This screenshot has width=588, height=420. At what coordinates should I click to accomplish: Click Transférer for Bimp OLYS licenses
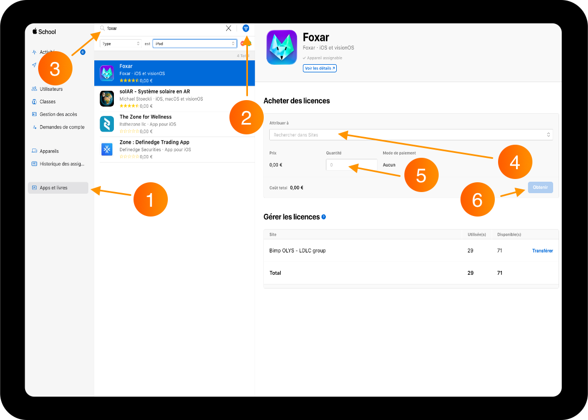[x=542, y=251]
